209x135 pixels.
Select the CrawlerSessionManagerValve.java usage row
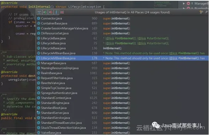[x=122, y=28]
